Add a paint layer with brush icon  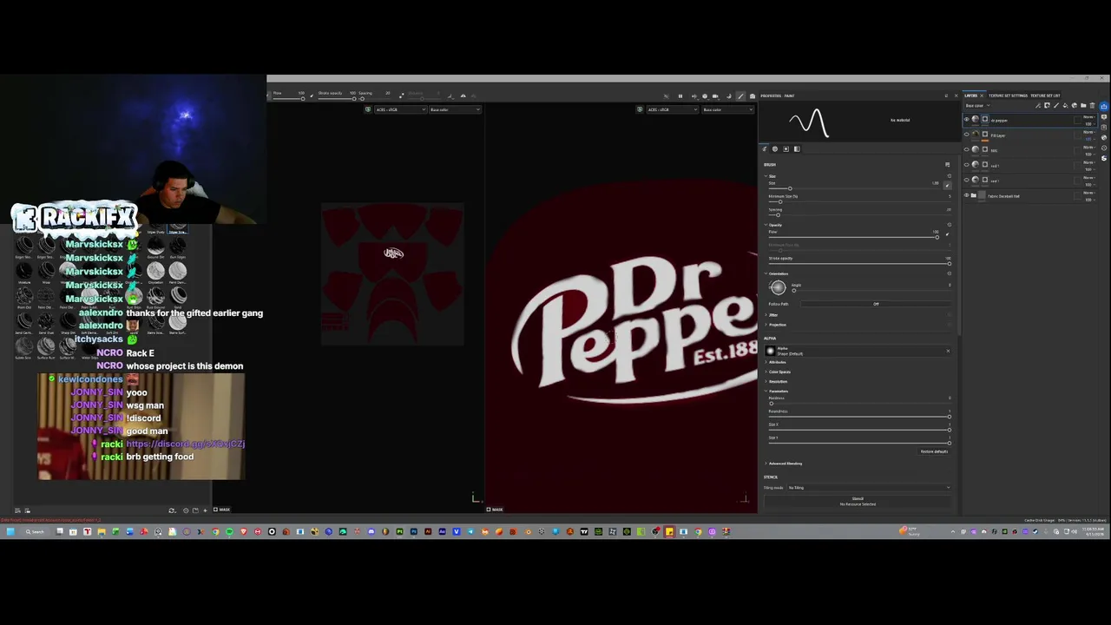(1056, 106)
